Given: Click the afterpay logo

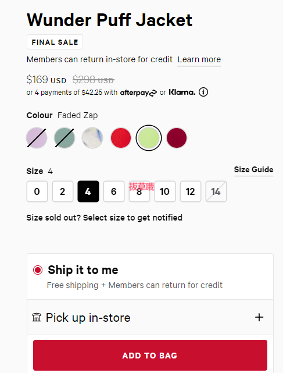Looking at the screenshot, I should tap(138, 93).
